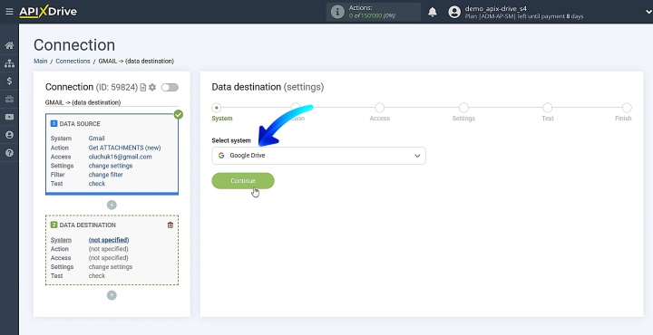The height and width of the screenshot is (335, 653).
Task: Expand the account dropdown arrow
Action: pos(648,12)
